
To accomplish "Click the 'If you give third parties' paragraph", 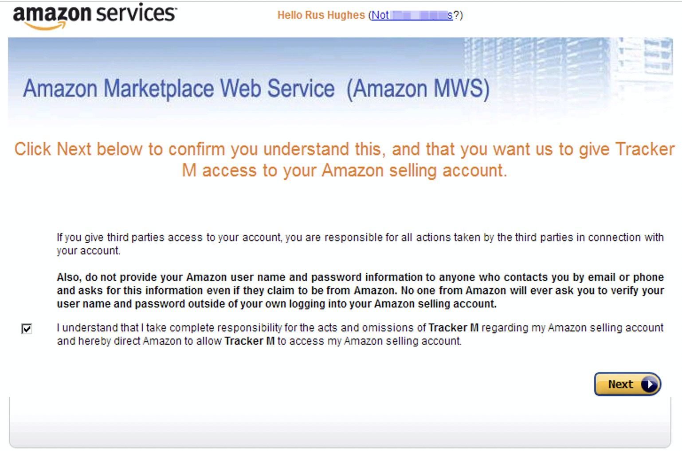I will tap(360, 244).
